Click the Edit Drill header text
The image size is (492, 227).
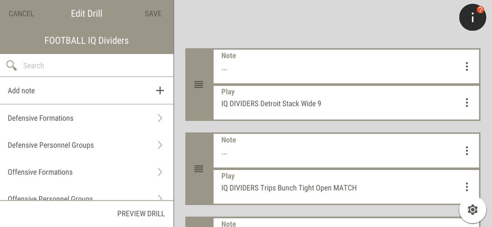coord(87,14)
